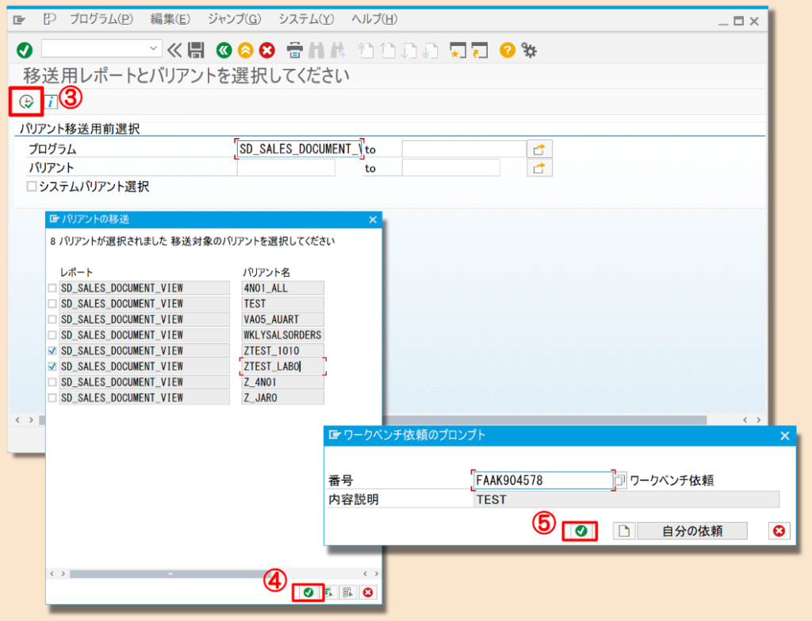The height and width of the screenshot is (621, 812).
Task: Click the Print icon
Action: (x=295, y=50)
